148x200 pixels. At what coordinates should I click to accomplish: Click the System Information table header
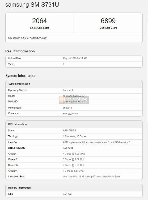[74, 84]
